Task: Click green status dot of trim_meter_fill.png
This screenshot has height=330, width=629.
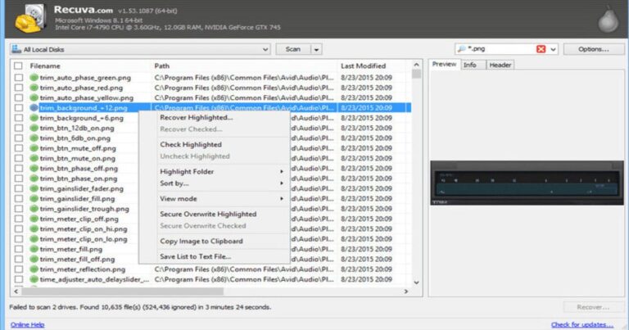Action: pos(34,249)
